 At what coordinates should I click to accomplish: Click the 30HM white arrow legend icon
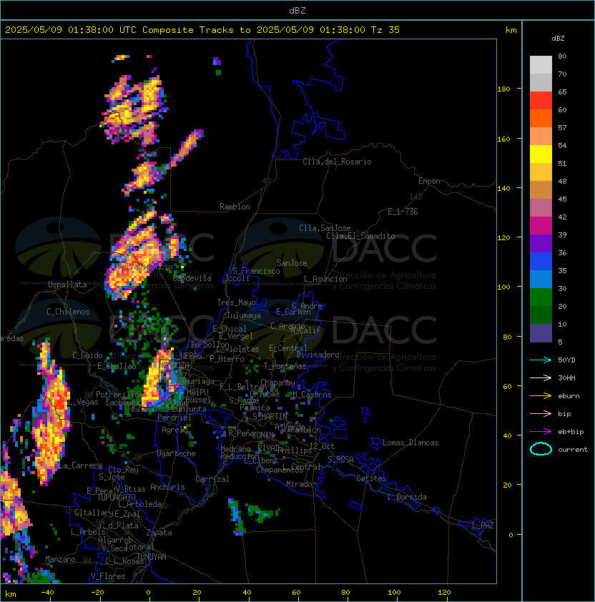[541, 378]
